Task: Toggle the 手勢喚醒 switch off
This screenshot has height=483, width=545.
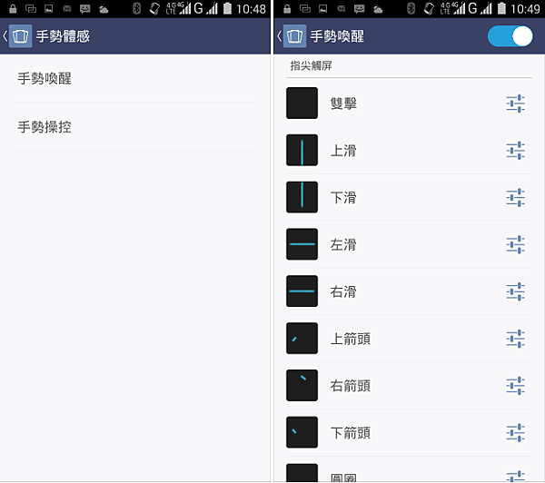Action: click(x=510, y=36)
